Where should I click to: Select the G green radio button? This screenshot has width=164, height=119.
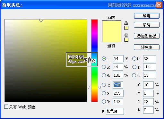pos(104,93)
